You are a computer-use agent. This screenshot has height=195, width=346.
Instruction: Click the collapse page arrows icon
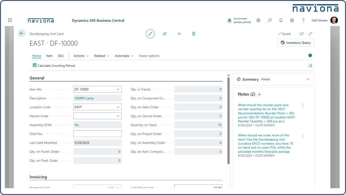click(310, 34)
